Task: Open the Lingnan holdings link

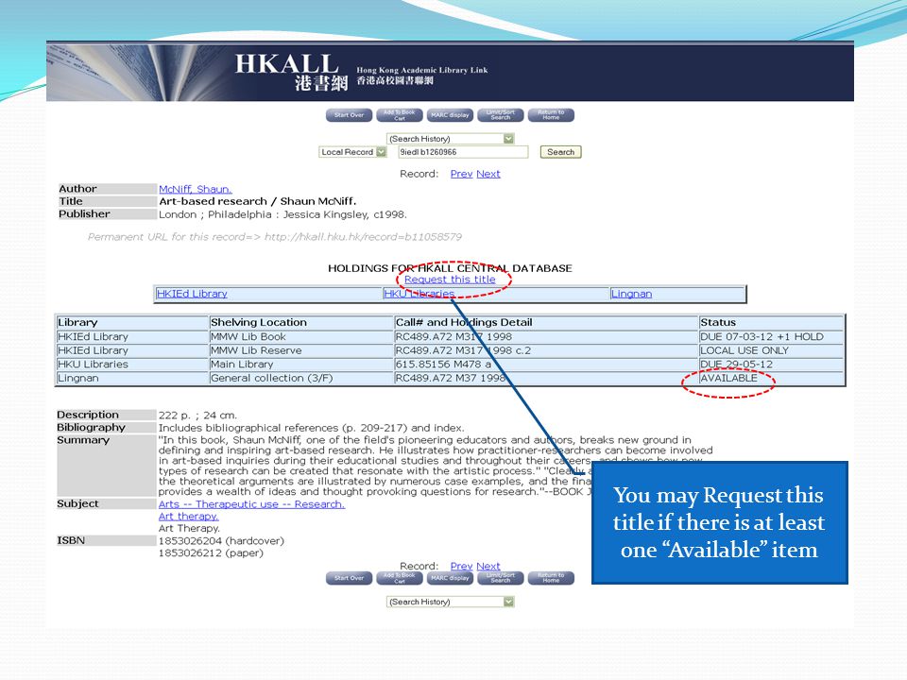Action: click(631, 294)
